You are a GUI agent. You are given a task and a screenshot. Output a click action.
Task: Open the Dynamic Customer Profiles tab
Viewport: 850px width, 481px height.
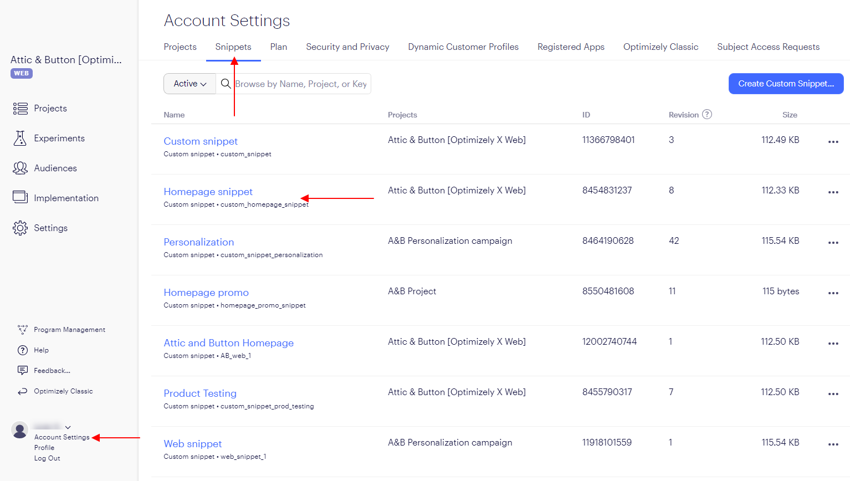pyautogui.click(x=463, y=47)
